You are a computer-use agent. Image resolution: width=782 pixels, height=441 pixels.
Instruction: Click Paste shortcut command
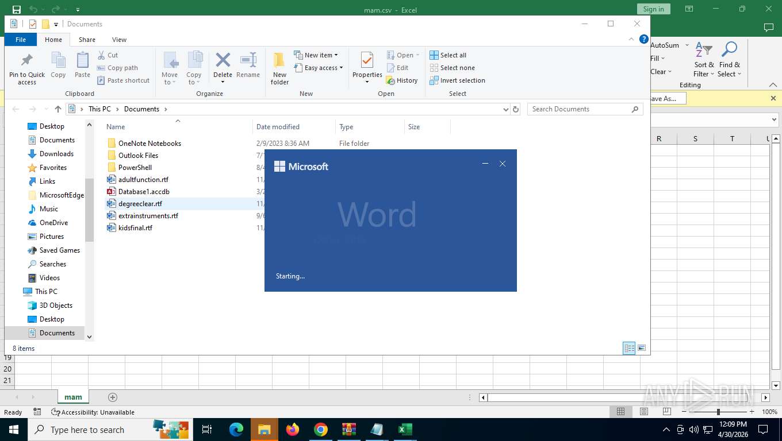tap(123, 80)
